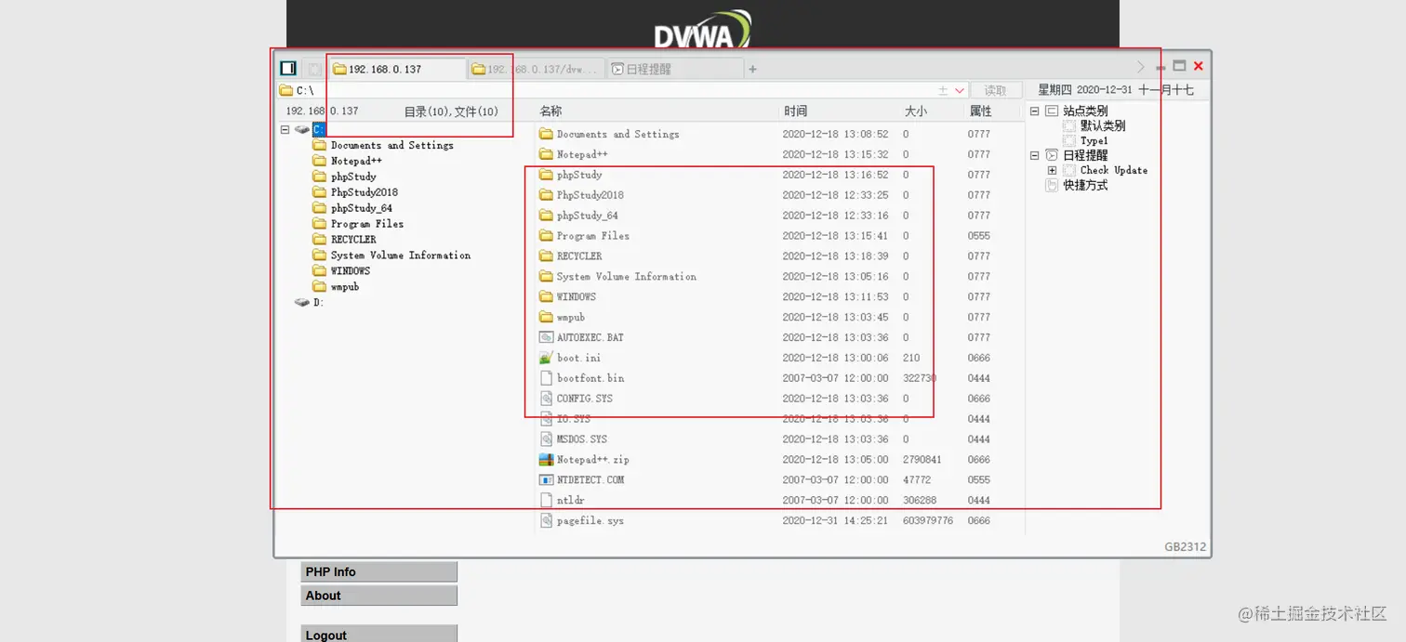The height and width of the screenshot is (642, 1406).
Task: Click the date label 星期四 2020-12-31
Action: (x=1085, y=90)
